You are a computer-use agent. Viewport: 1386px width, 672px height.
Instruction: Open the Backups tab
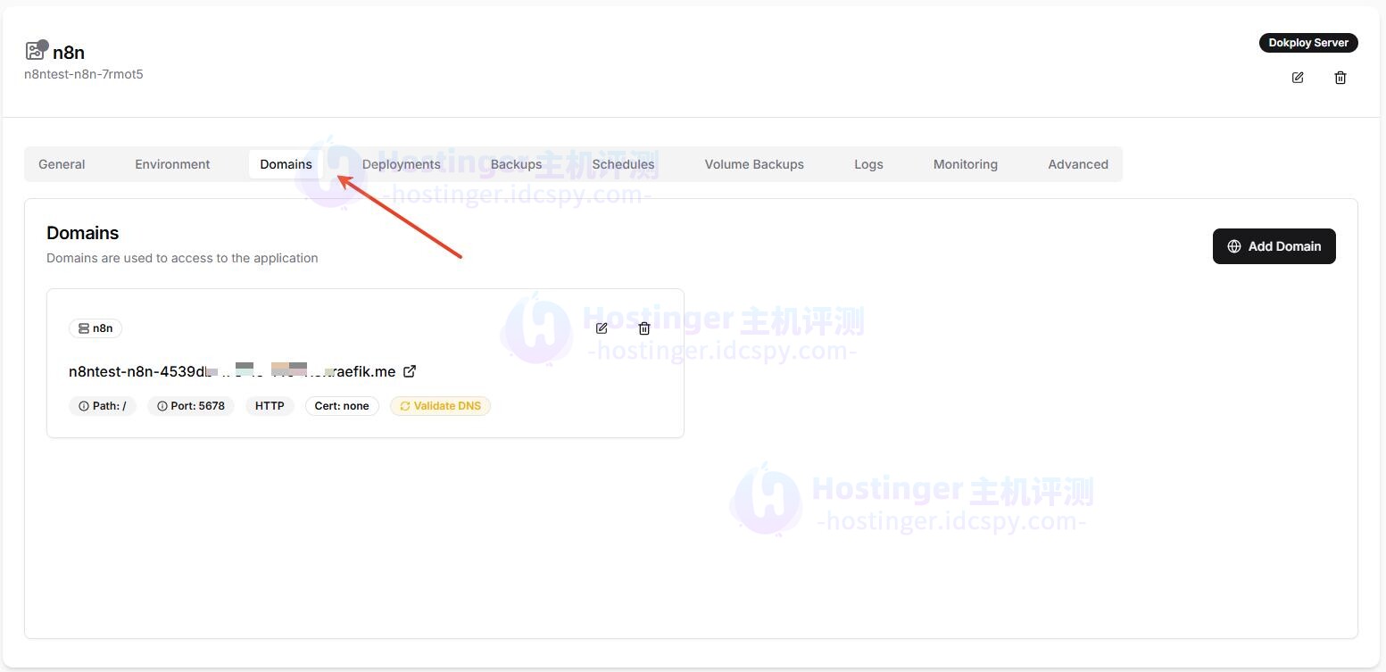[x=516, y=164]
